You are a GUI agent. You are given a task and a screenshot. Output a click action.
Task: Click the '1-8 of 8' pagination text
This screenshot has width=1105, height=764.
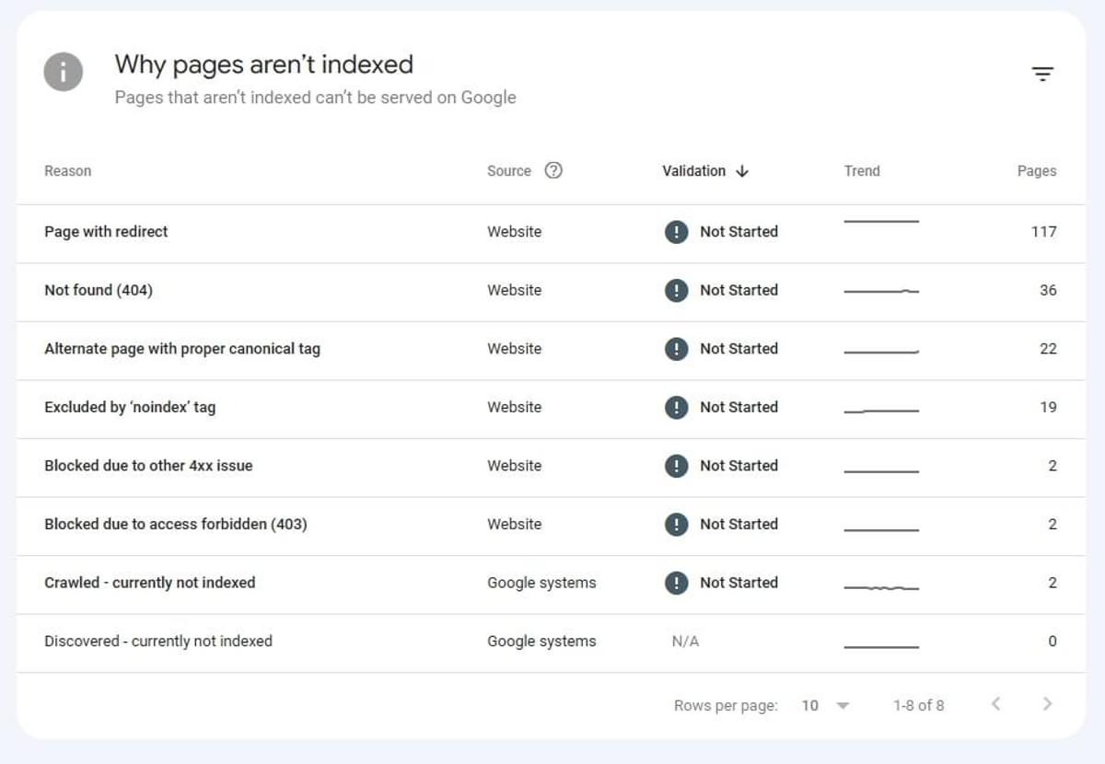tap(918, 706)
